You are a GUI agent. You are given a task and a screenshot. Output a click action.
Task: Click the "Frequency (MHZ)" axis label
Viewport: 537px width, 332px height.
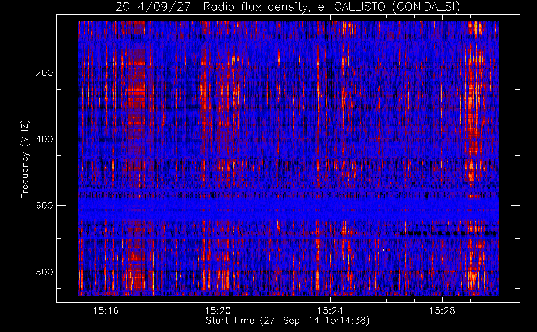25,159
